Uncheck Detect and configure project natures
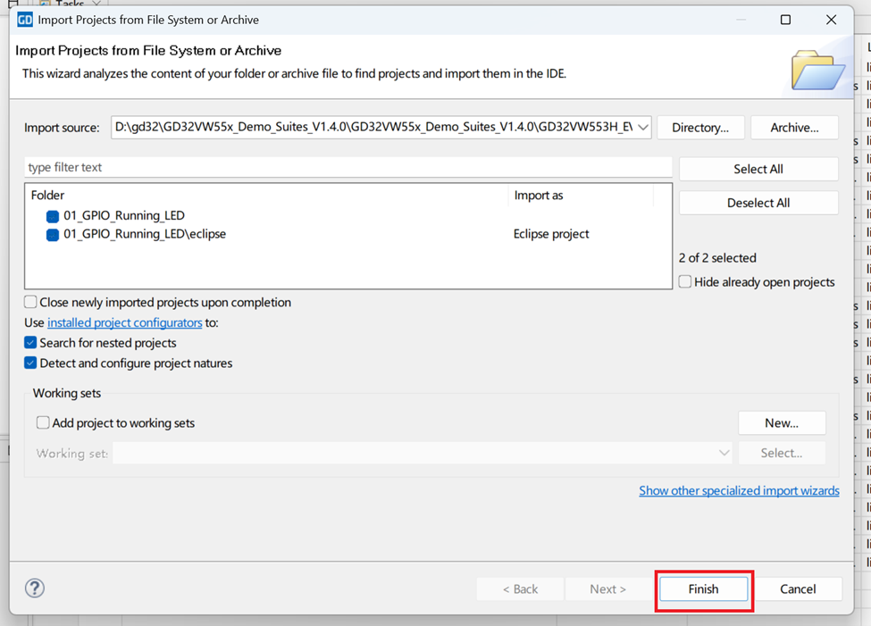 (x=30, y=363)
